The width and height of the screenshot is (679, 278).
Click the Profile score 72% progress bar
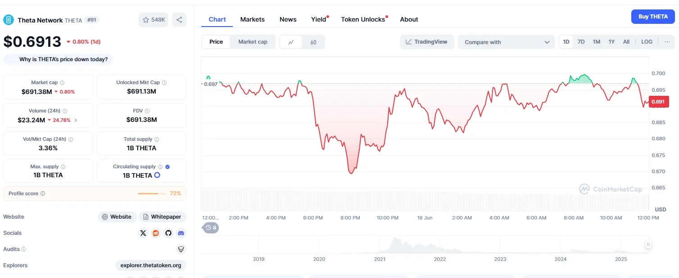[152, 193]
